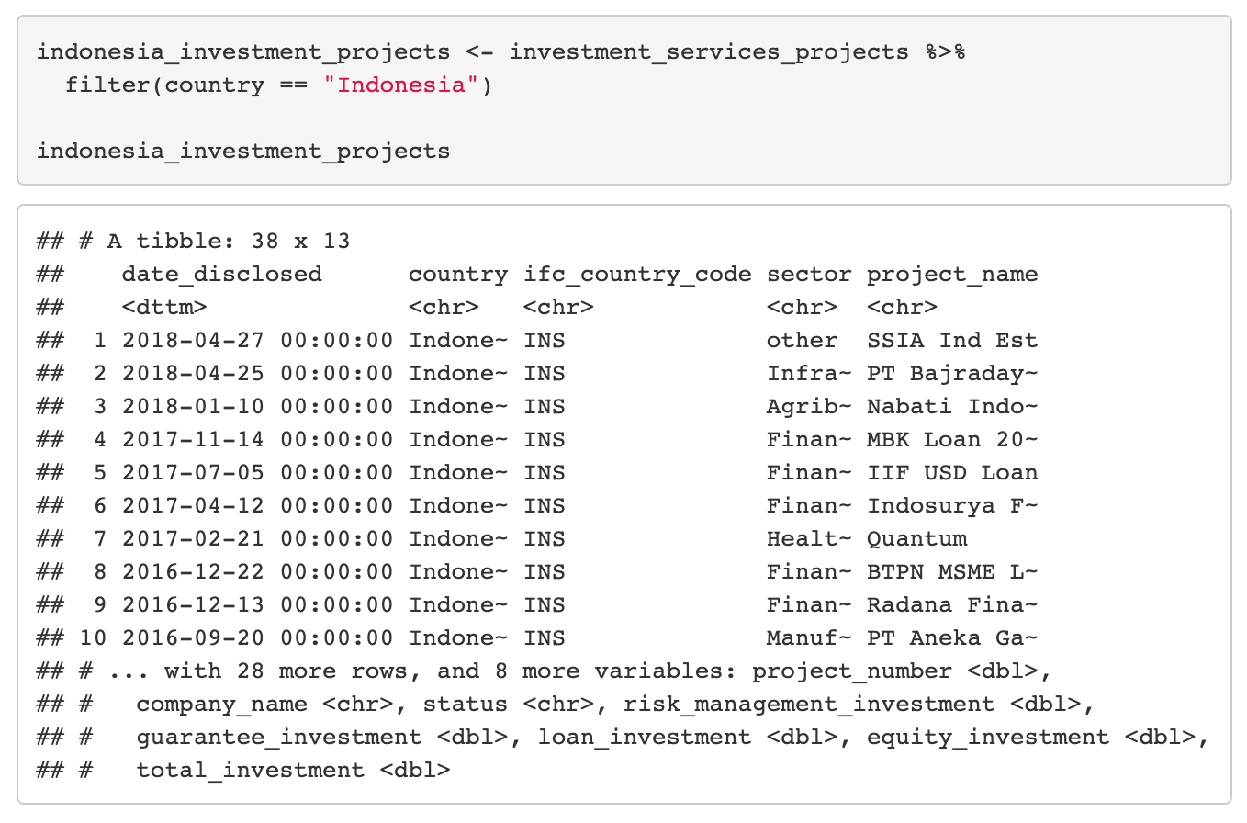Click project name Quantum

point(917,539)
